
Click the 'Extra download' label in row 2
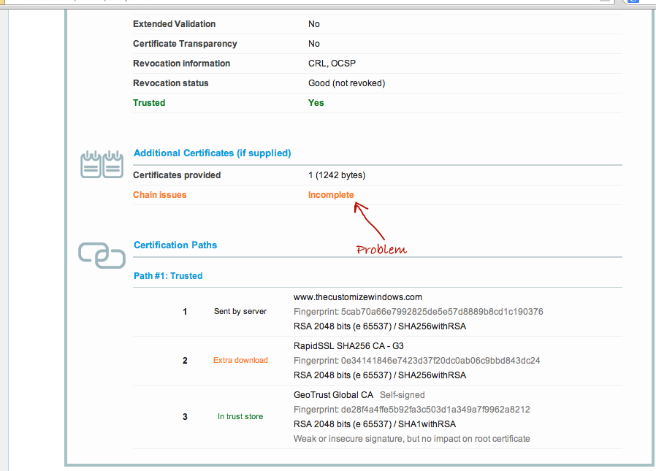click(x=240, y=360)
